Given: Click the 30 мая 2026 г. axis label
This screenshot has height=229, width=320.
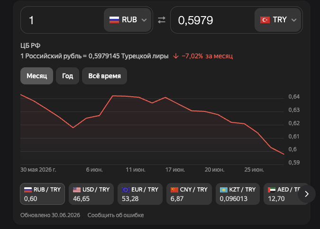Looking at the screenshot, I should pos(38,170).
